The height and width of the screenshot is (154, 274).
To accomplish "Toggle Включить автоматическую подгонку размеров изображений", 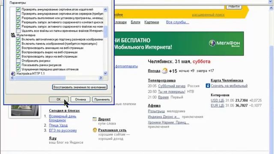I will click(x=18, y=39).
